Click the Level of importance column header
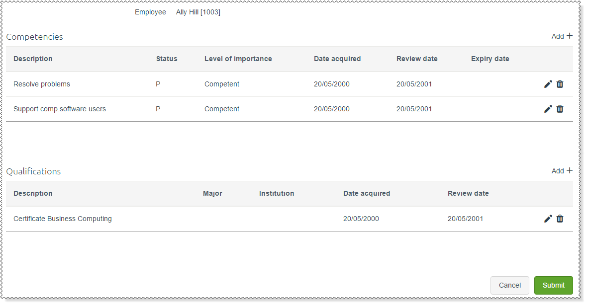The width and height of the screenshot is (589, 307). point(238,59)
